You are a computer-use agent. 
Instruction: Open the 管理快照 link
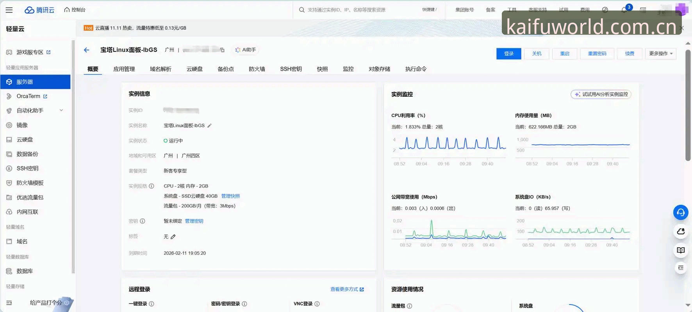point(230,196)
